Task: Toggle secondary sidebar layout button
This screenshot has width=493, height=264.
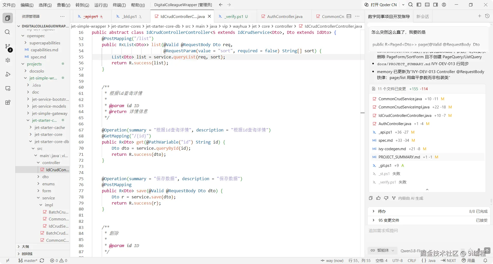Action: tap(435, 5)
